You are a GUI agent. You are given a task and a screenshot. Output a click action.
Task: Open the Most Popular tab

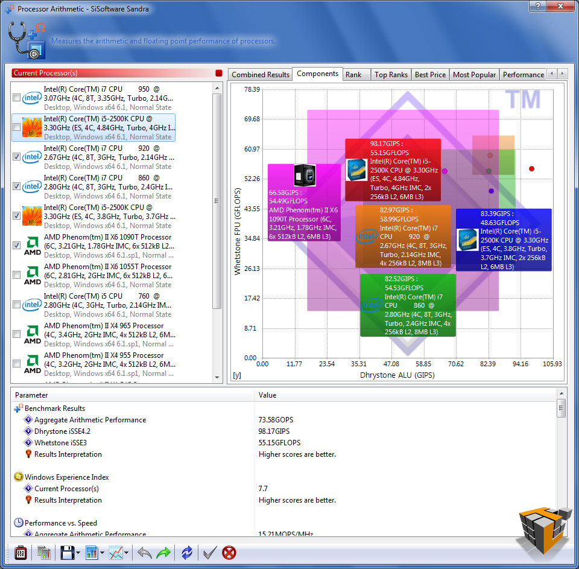click(474, 75)
